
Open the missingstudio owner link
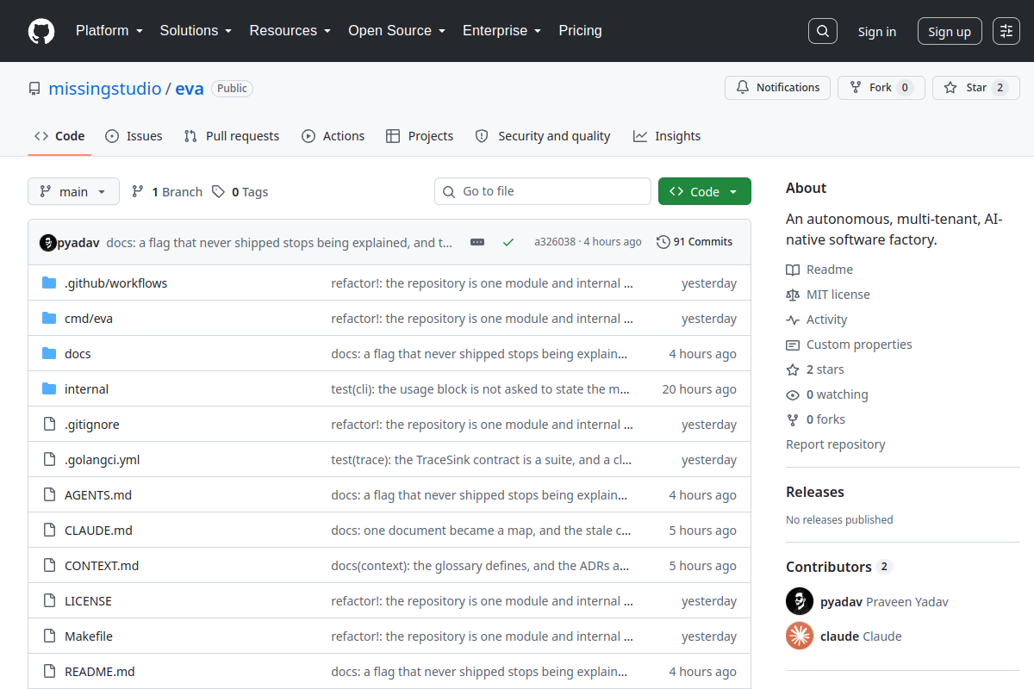[105, 89]
